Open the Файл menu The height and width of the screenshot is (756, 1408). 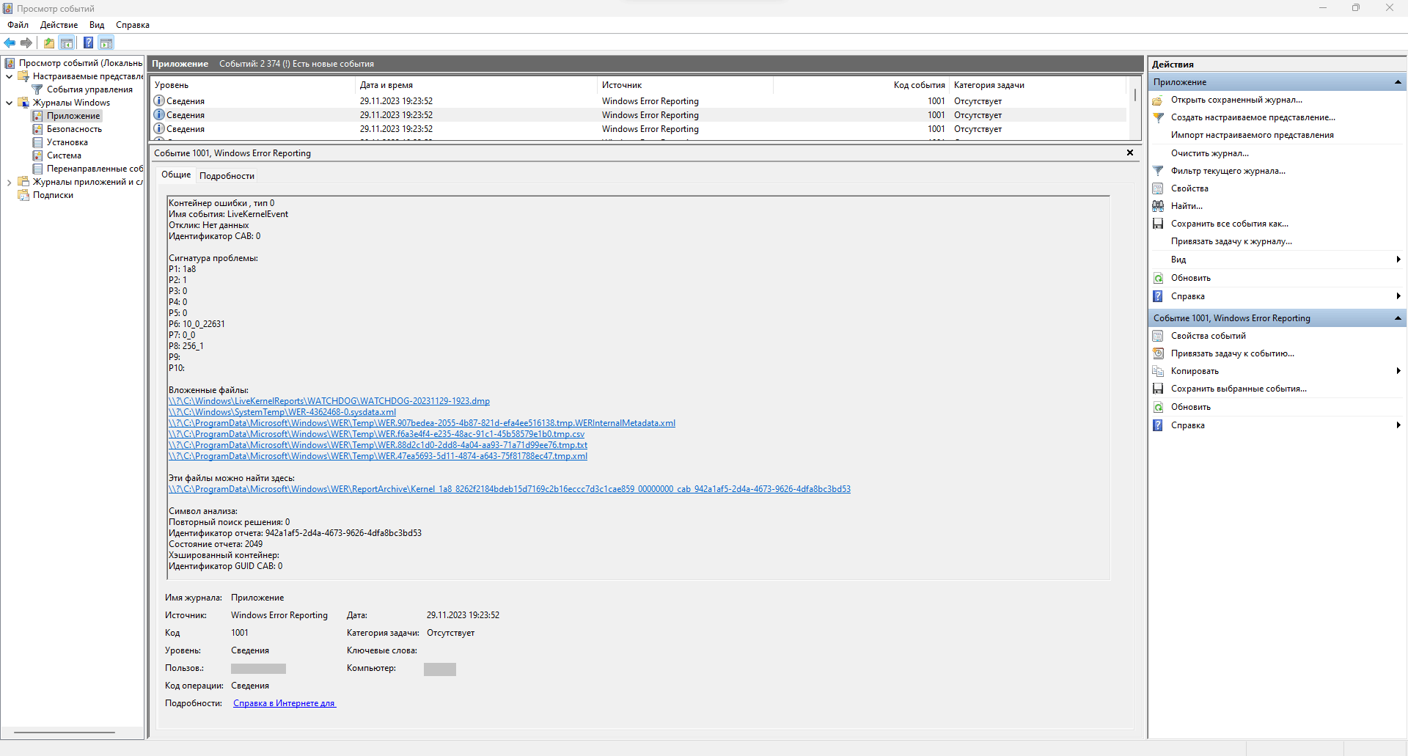point(18,25)
